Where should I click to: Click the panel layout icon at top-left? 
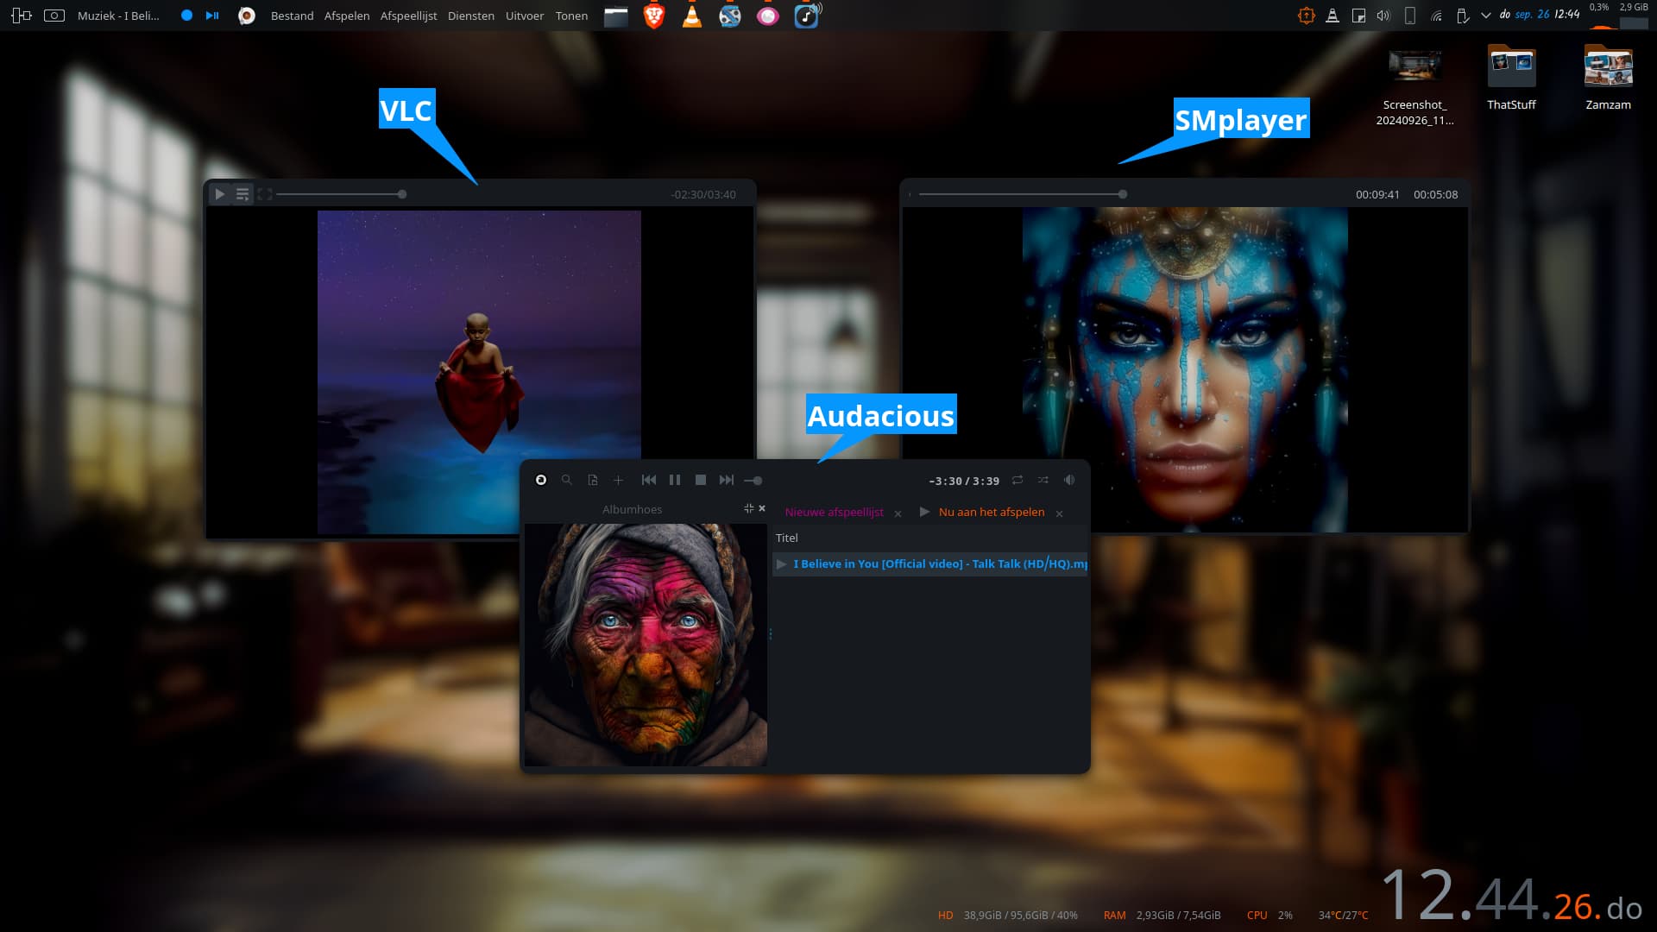22,16
